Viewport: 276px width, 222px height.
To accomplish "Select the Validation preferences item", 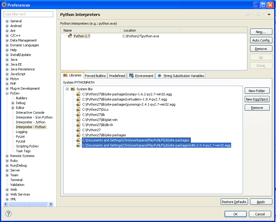I will pyautogui.click(x=17, y=185).
